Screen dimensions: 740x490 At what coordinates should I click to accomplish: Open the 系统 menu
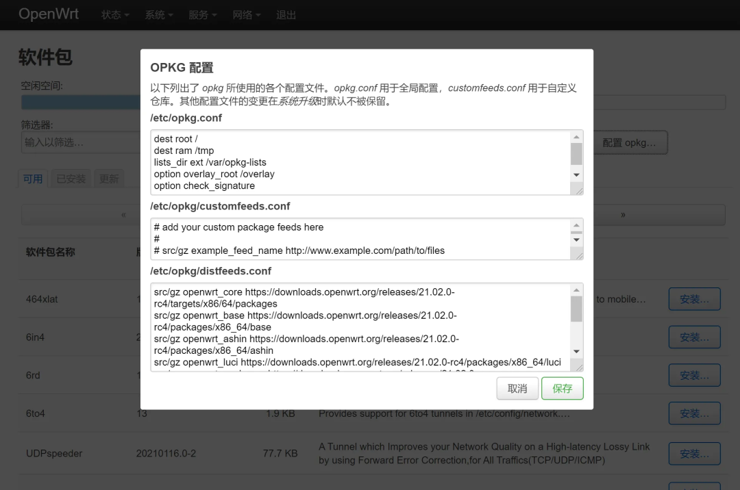158,15
